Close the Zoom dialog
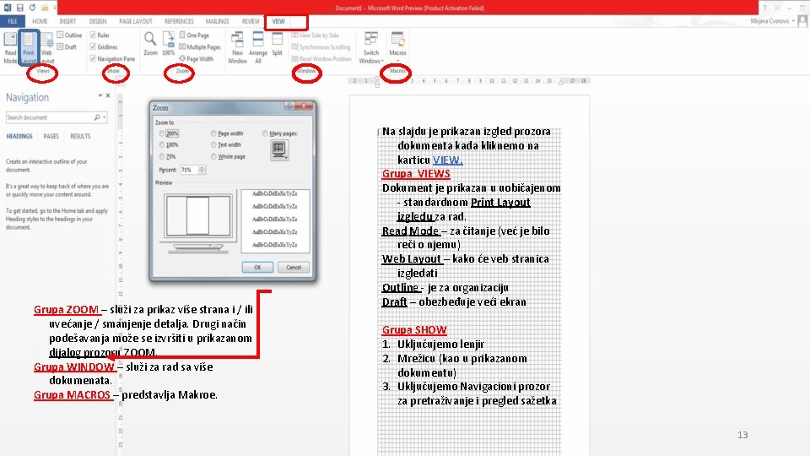Viewport: 810px width, 456px height. (305, 106)
